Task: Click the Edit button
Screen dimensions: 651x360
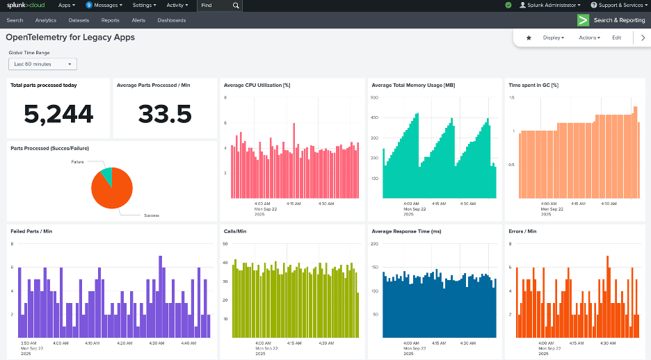Action: [616, 38]
